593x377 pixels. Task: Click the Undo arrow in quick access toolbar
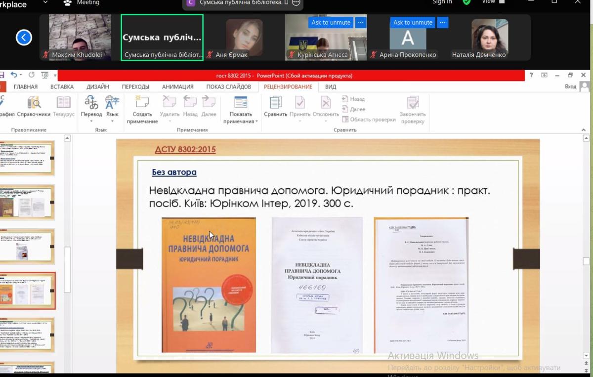(13, 75)
